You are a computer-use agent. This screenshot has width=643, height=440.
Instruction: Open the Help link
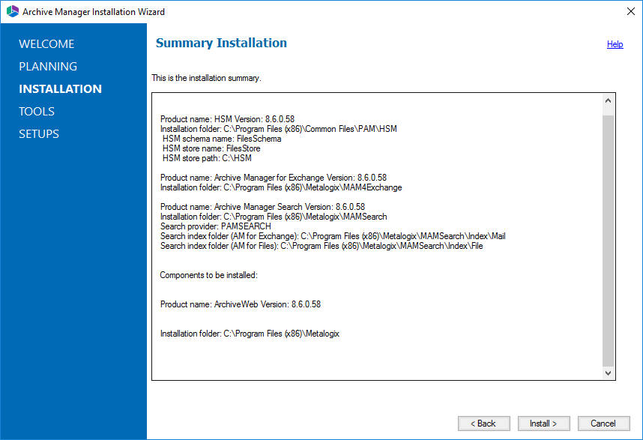pyautogui.click(x=615, y=44)
